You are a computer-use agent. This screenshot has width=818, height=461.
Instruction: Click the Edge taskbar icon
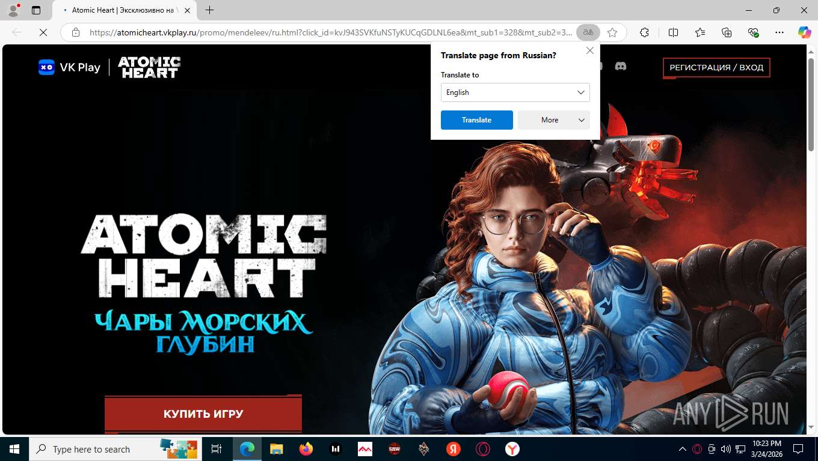(247, 449)
